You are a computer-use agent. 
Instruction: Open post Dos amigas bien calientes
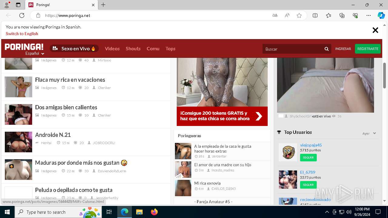[x=66, y=107]
